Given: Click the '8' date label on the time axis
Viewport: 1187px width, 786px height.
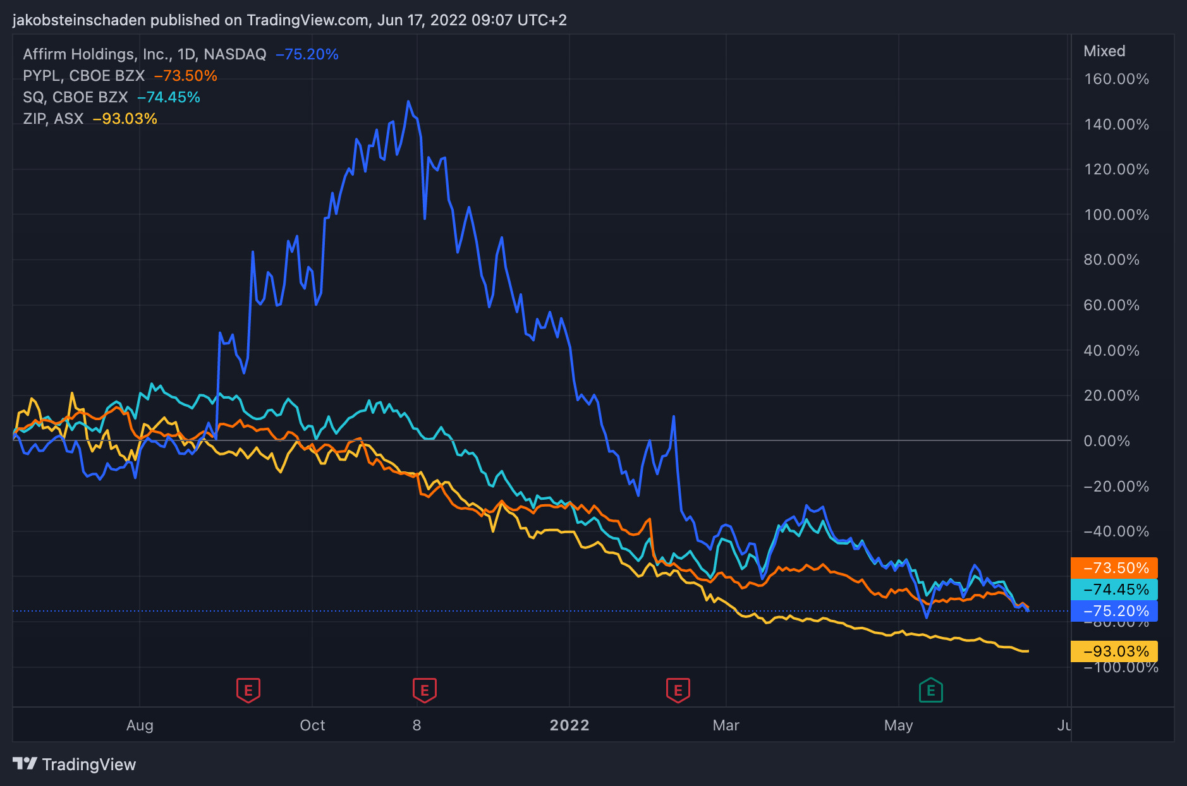Looking at the screenshot, I should coord(417,725).
